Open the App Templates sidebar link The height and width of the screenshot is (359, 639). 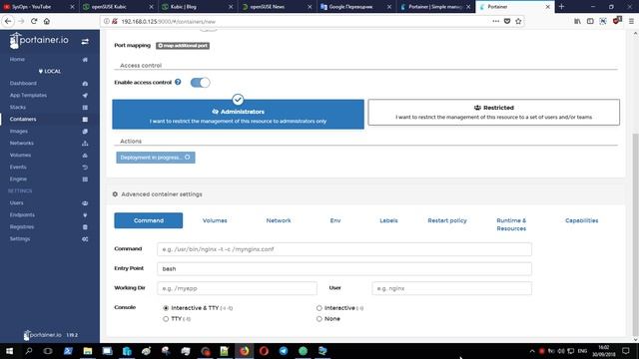[28, 96]
